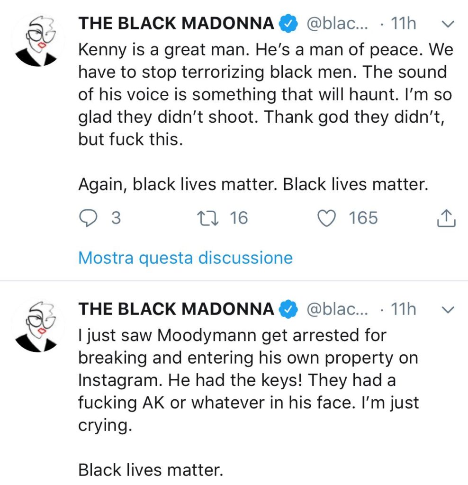468x485 pixels.
Task: Retweet the Kenny is a great man tweet
Action: 208,218
